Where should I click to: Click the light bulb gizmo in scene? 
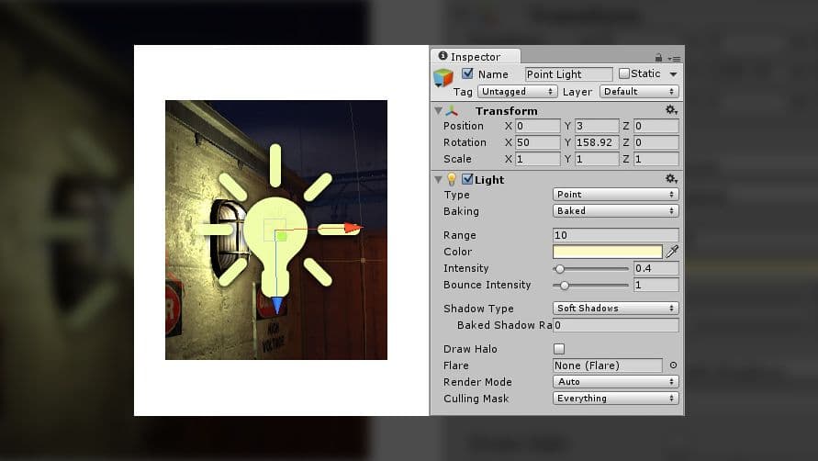[275, 247]
